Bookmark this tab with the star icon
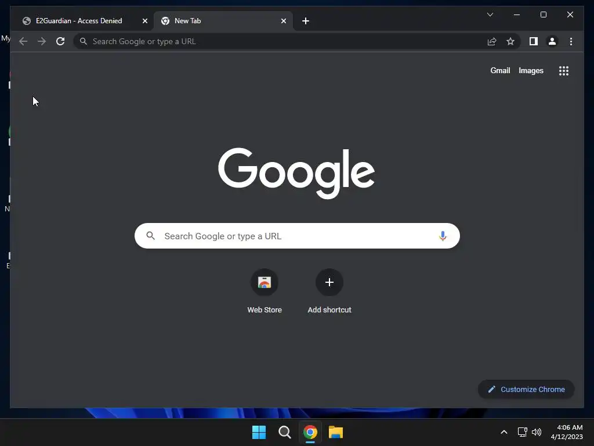This screenshot has height=446, width=594. click(510, 41)
